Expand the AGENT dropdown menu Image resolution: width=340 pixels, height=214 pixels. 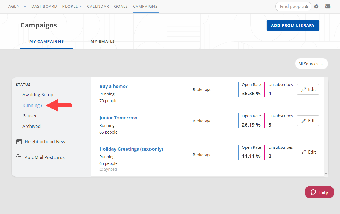pos(17,6)
